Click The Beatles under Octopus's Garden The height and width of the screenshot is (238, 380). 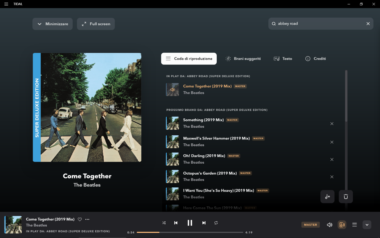point(194,180)
